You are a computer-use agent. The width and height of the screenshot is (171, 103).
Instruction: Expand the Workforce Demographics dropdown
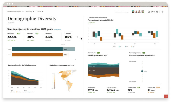[x=15, y=12]
